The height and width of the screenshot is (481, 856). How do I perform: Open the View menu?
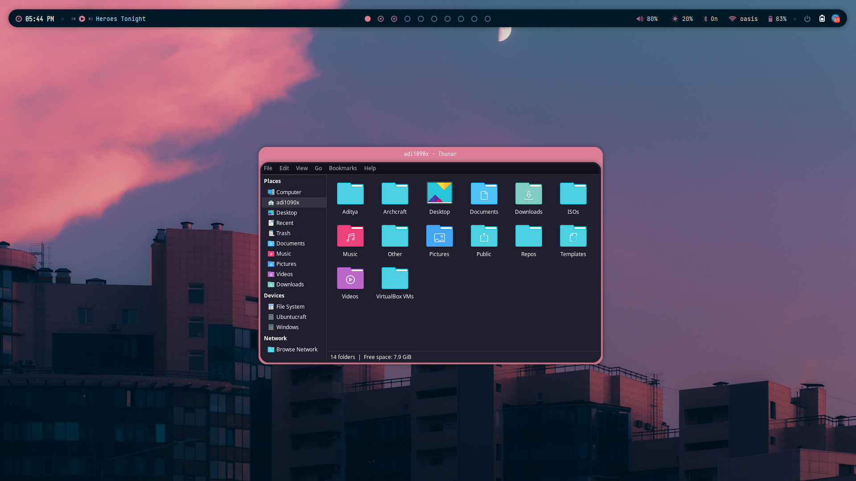[301, 168]
